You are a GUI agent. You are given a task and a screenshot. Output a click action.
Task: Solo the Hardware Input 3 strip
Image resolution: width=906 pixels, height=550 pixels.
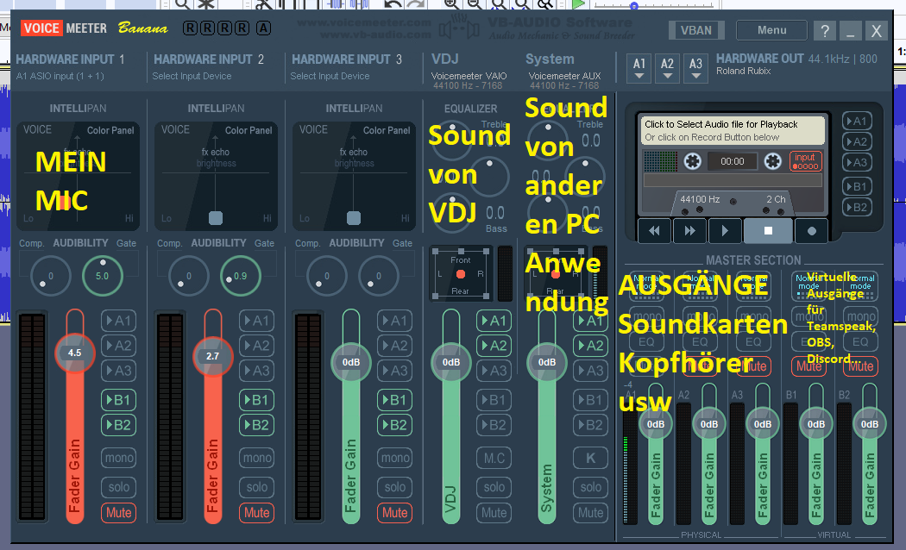pyautogui.click(x=394, y=487)
